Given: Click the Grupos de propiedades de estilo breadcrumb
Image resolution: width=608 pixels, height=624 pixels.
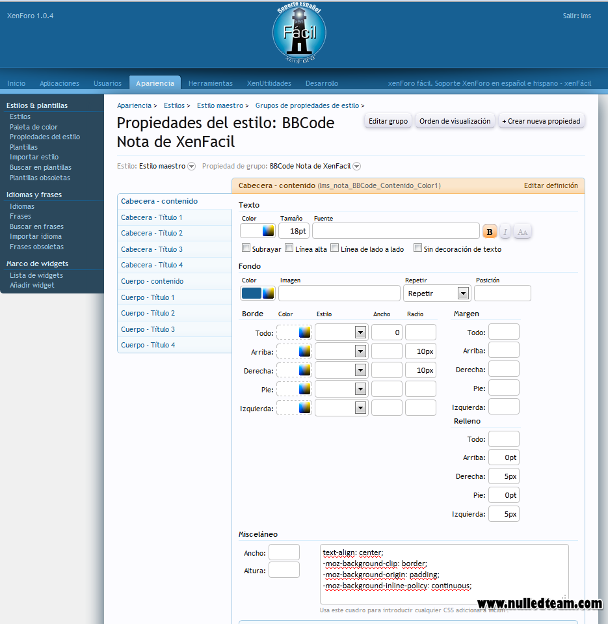Looking at the screenshot, I should (x=307, y=105).
